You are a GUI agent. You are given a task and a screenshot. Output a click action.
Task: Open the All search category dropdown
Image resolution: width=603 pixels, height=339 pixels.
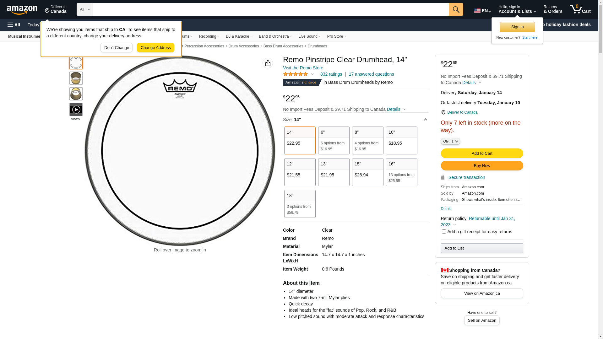click(x=84, y=9)
